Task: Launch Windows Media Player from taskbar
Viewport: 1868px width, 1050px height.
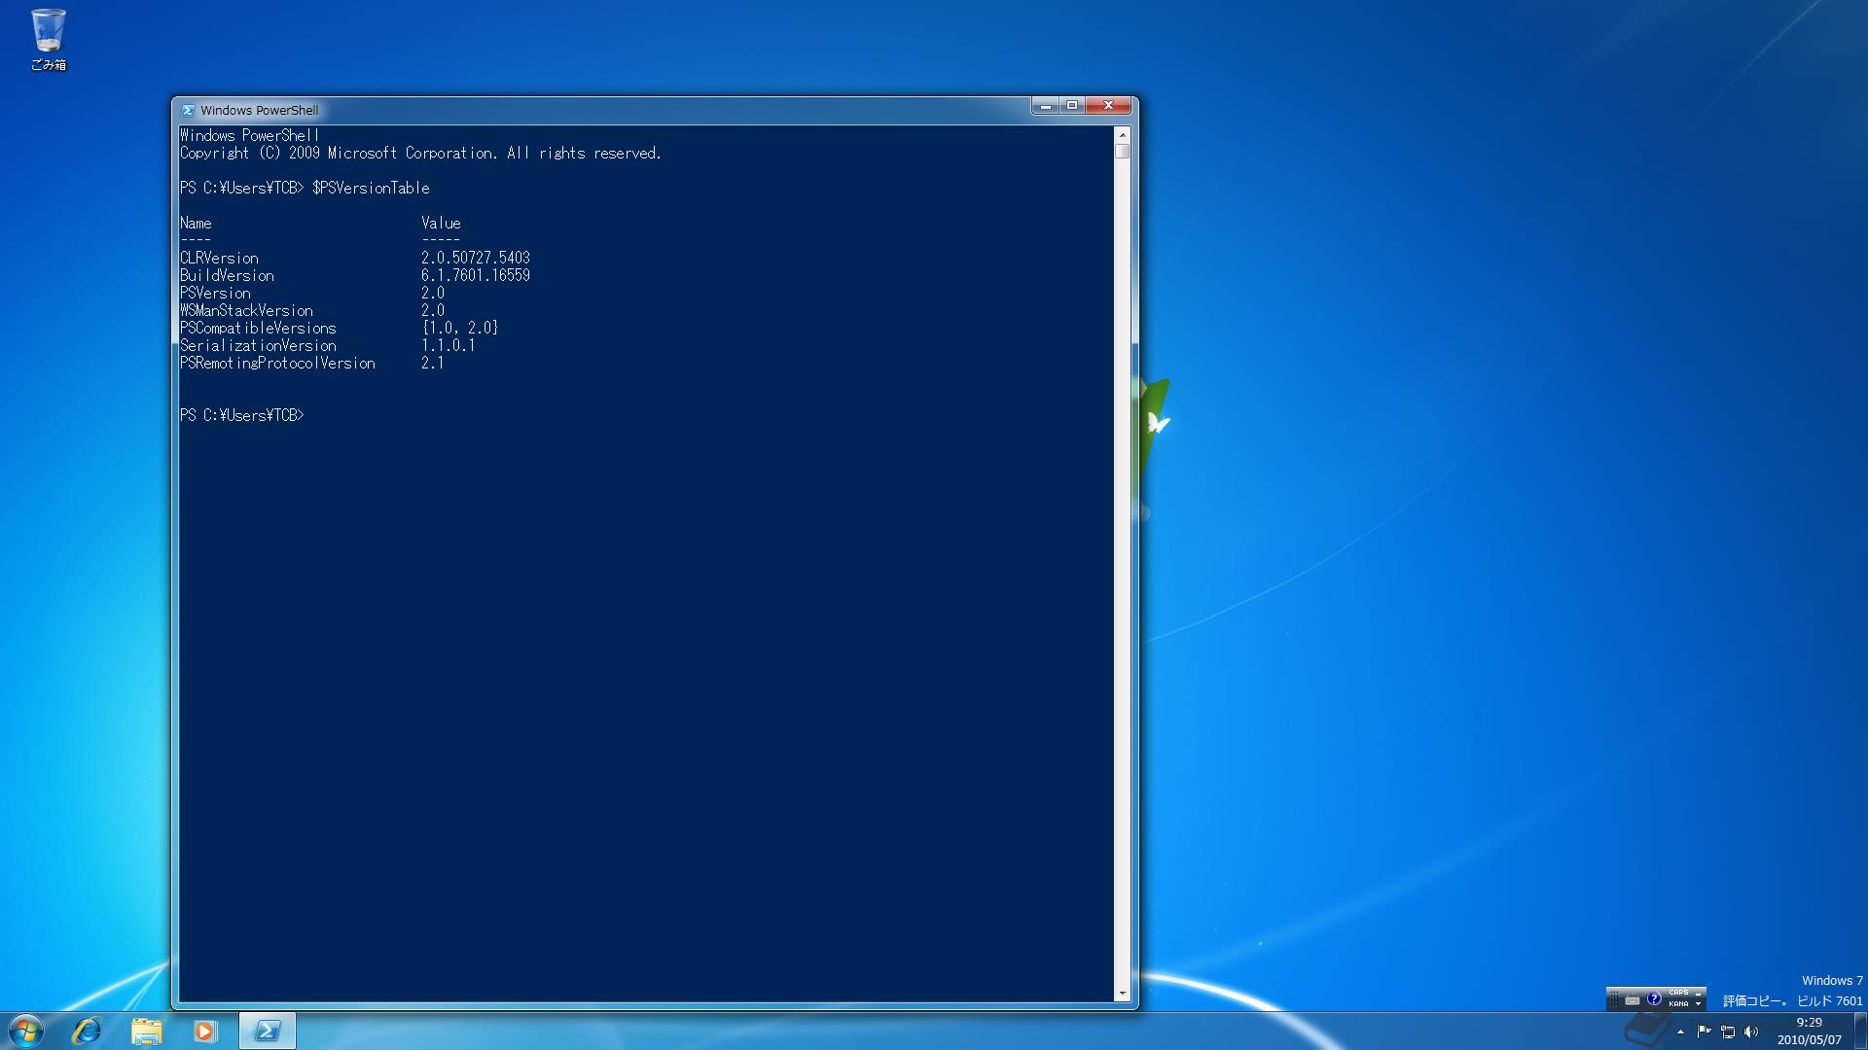Action: tap(204, 1031)
